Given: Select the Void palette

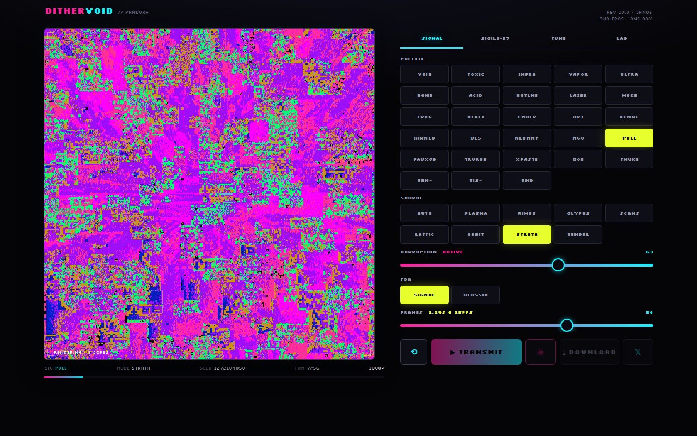Looking at the screenshot, I should point(425,74).
